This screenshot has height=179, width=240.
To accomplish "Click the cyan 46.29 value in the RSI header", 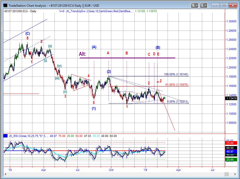I will point(96,136).
